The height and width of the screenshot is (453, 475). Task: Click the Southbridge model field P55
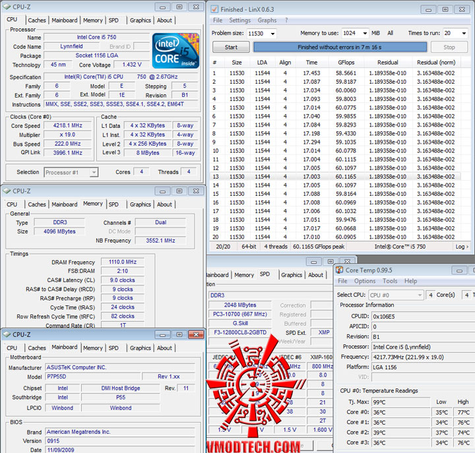pyautogui.click(x=121, y=398)
